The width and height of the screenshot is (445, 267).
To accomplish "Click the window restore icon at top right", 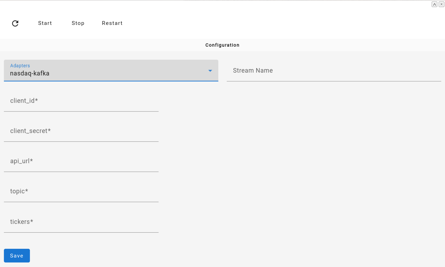I will click(x=434, y=4).
